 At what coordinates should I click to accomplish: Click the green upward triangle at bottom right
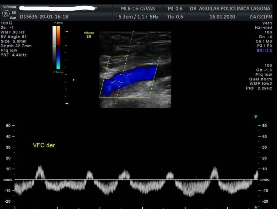pos(256,207)
